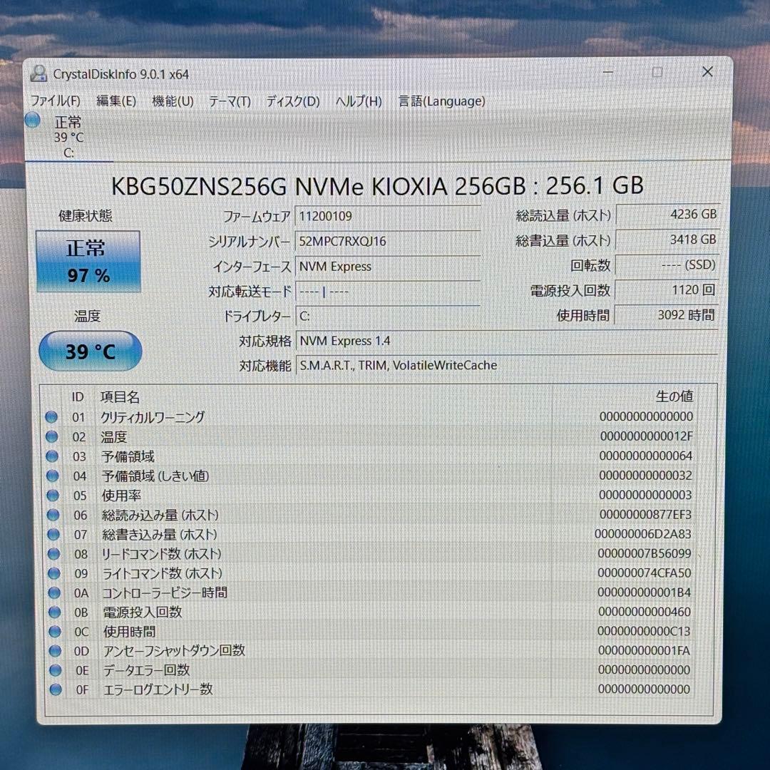Click the status lamp for 使用率

tap(53, 496)
